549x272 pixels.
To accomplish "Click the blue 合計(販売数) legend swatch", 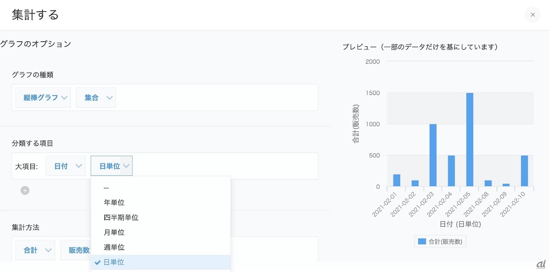I will coord(422,242).
